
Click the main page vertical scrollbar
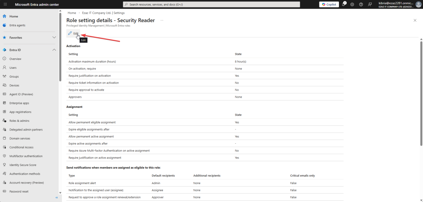(421, 93)
